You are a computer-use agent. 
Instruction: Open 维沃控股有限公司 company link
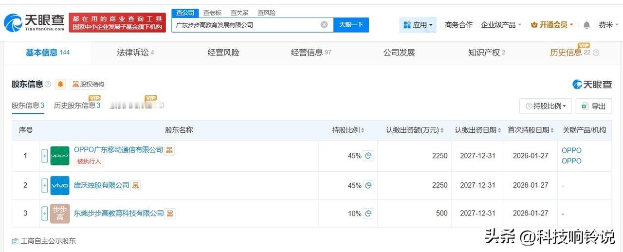pos(102,185)
